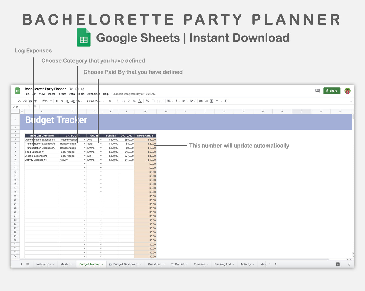Open Paid By dropdown showing Sara

click(101, 143)
